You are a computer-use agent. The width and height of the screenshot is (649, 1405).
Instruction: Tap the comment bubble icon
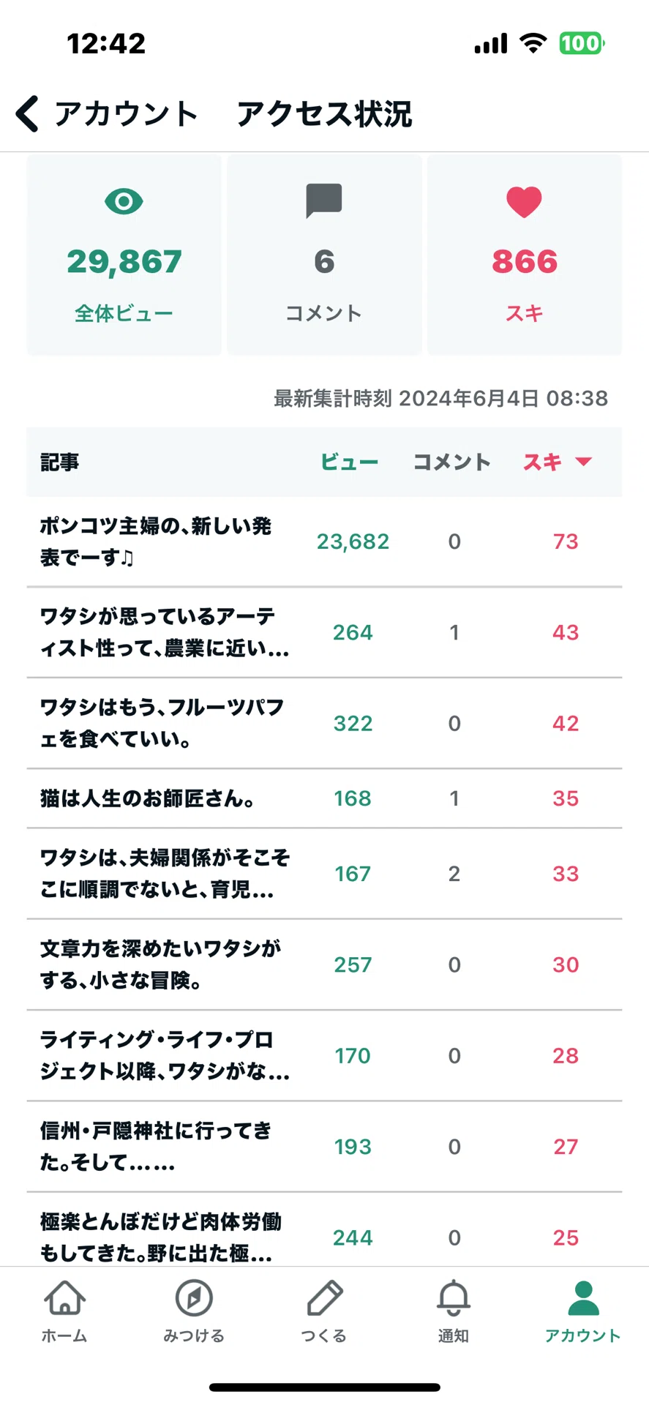tap(324, 201)
